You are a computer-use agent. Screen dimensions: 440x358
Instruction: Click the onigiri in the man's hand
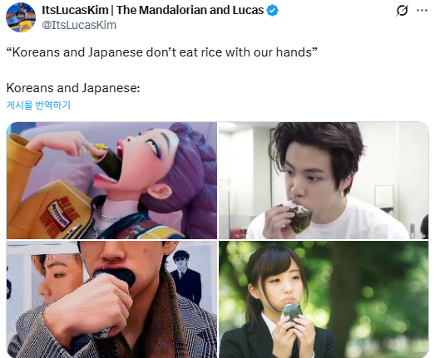click(x=298, y=215)
